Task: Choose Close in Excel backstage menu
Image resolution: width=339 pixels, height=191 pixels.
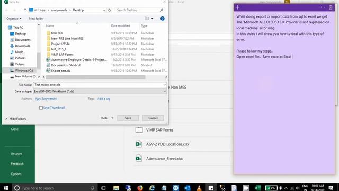Action: (14, 129)
